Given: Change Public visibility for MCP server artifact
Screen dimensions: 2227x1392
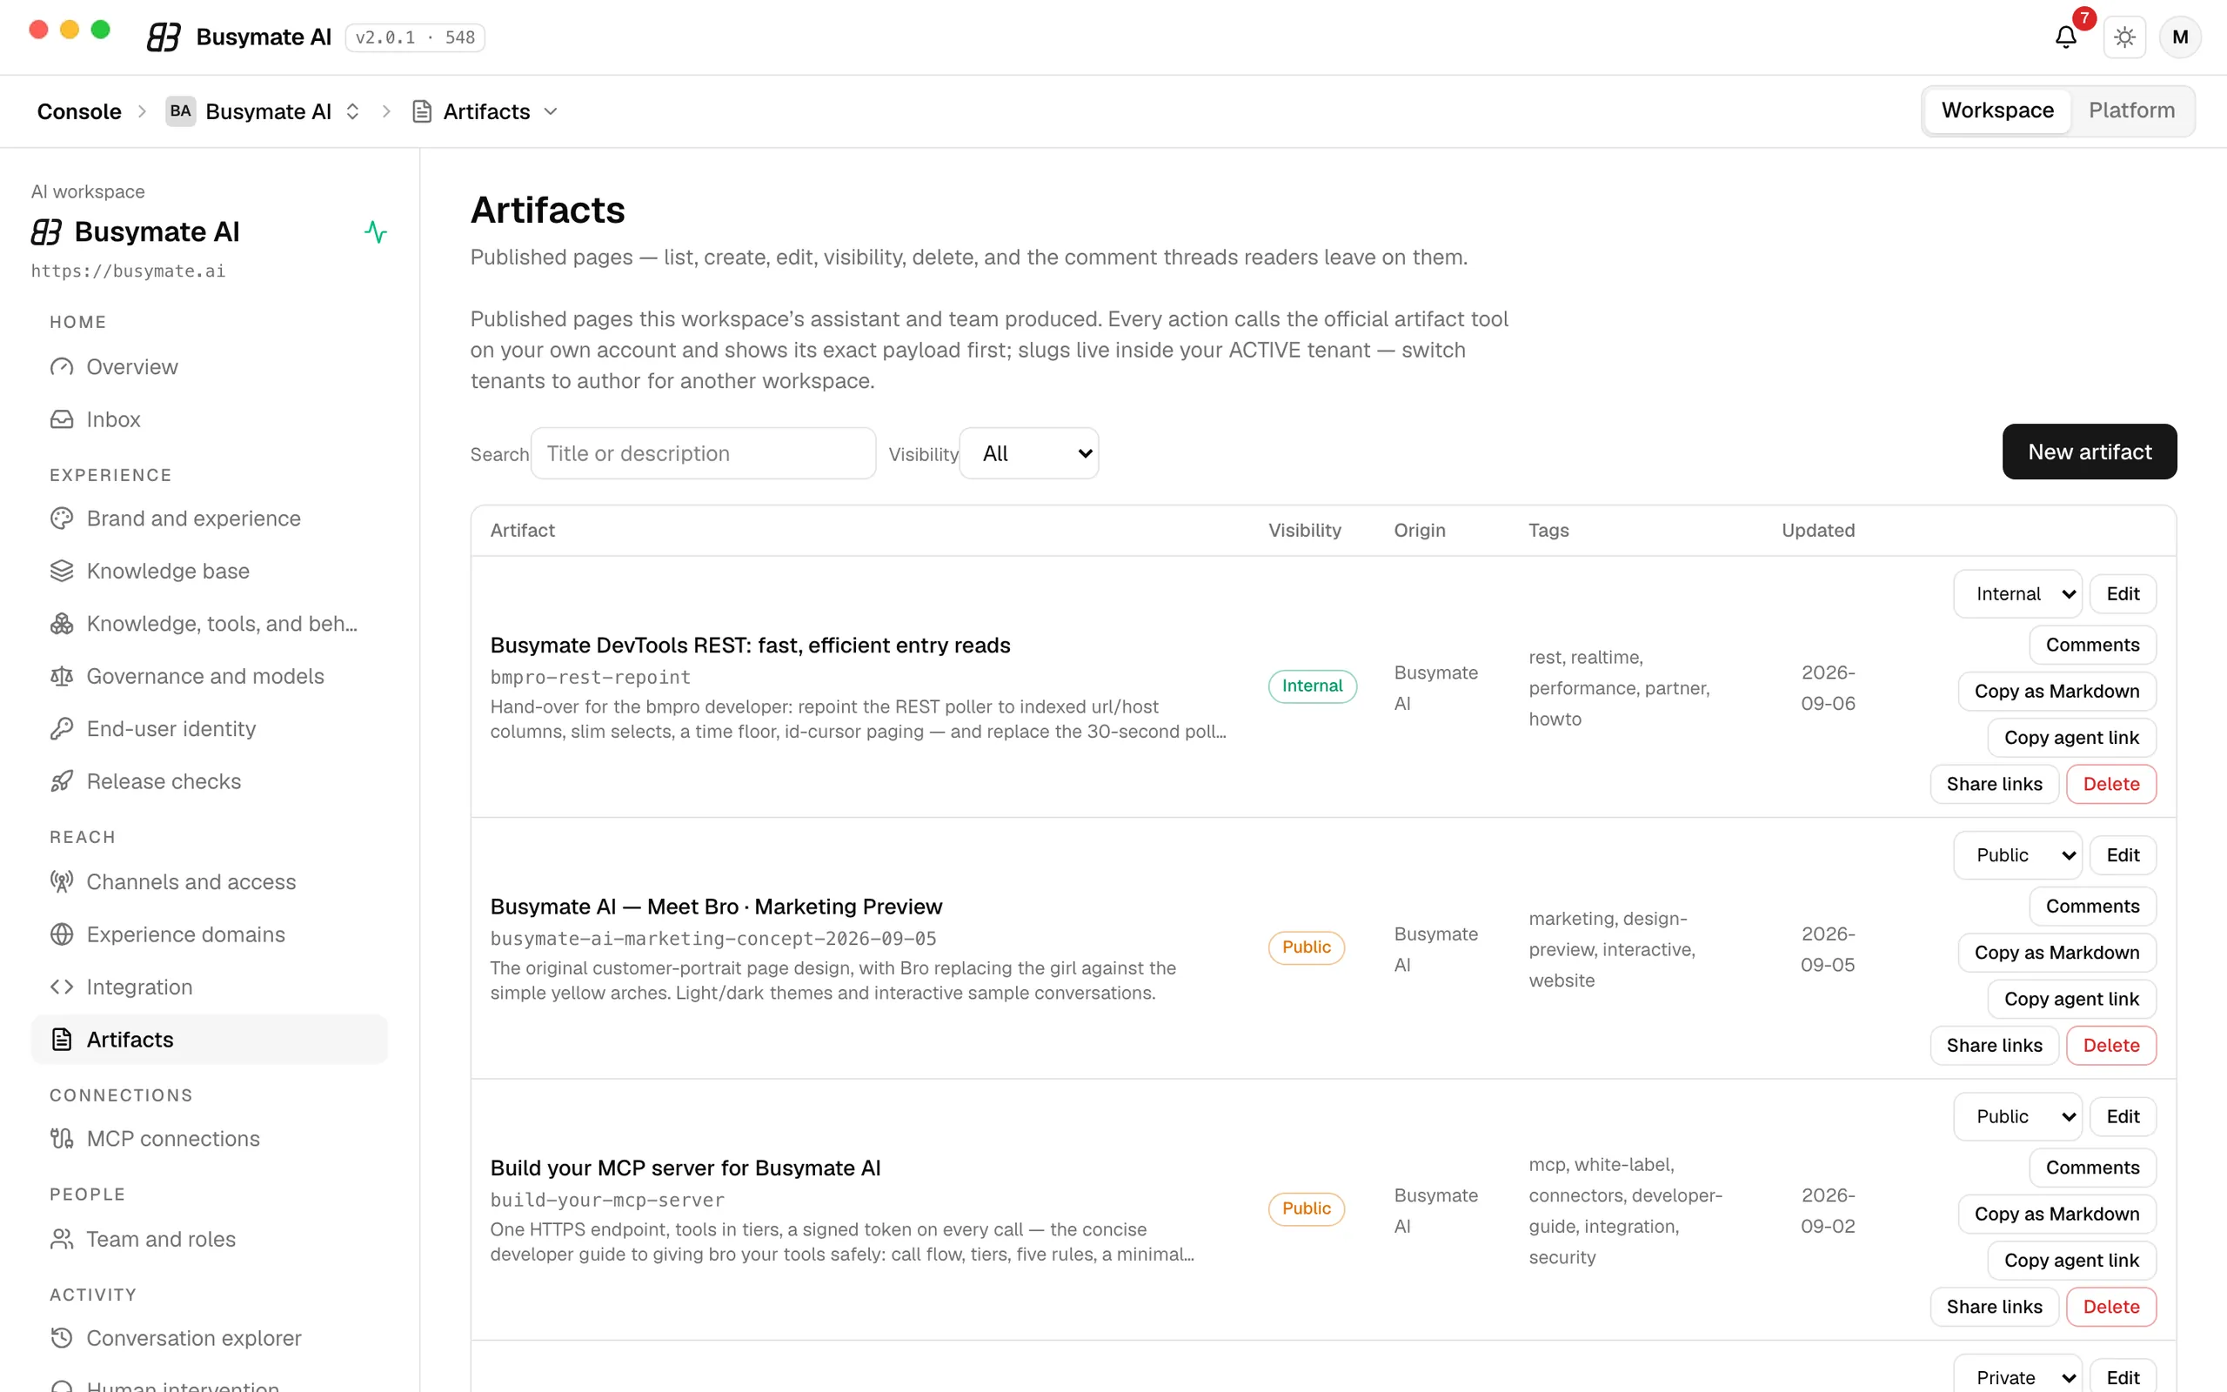Looking at the screenshot, I should click(2017, 1117).
